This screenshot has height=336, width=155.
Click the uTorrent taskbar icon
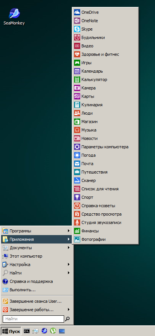(x=53, y=331)
